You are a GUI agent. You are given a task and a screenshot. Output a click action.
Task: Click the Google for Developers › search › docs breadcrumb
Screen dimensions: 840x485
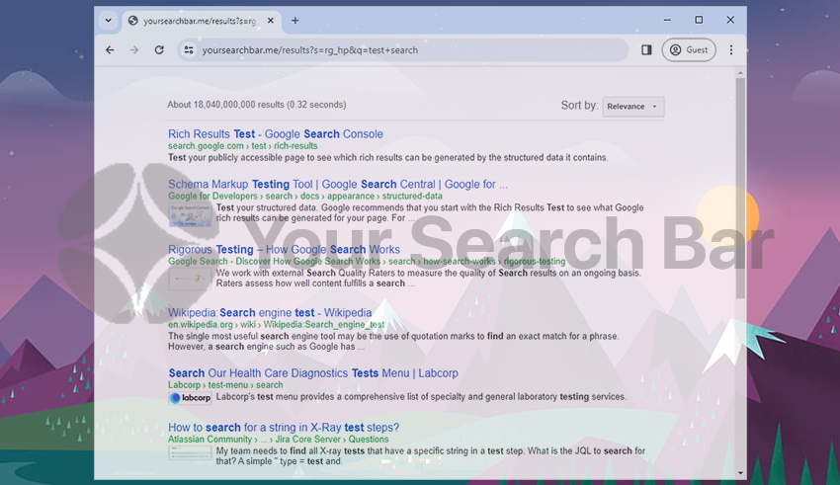click(305, 196)
